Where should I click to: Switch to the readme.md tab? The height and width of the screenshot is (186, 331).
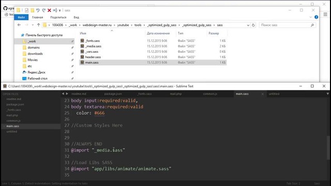point(79,94)
